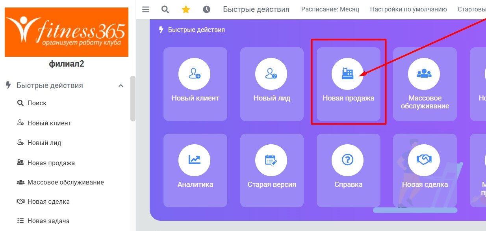The width and height of the screenshot is (486, 231).
Task: Click the 'Справка' card label
Action: tap(349, 184)
